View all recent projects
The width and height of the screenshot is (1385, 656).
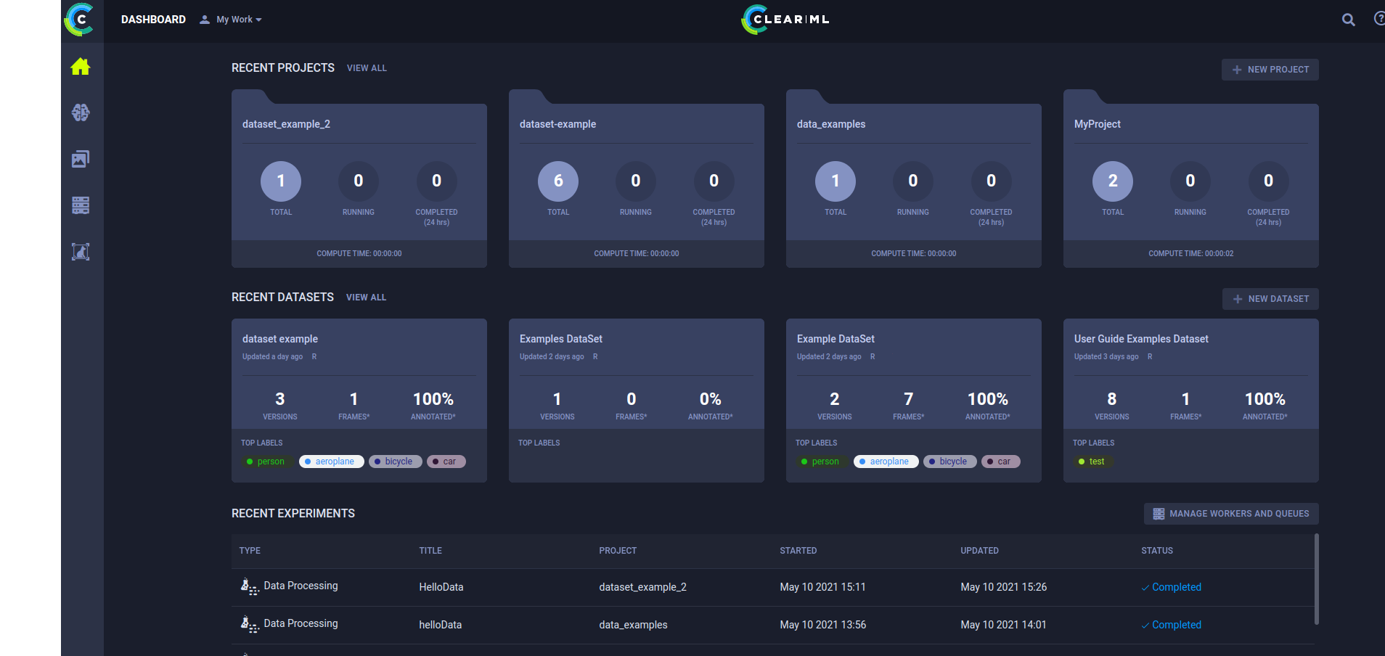(x=367, y=68)
